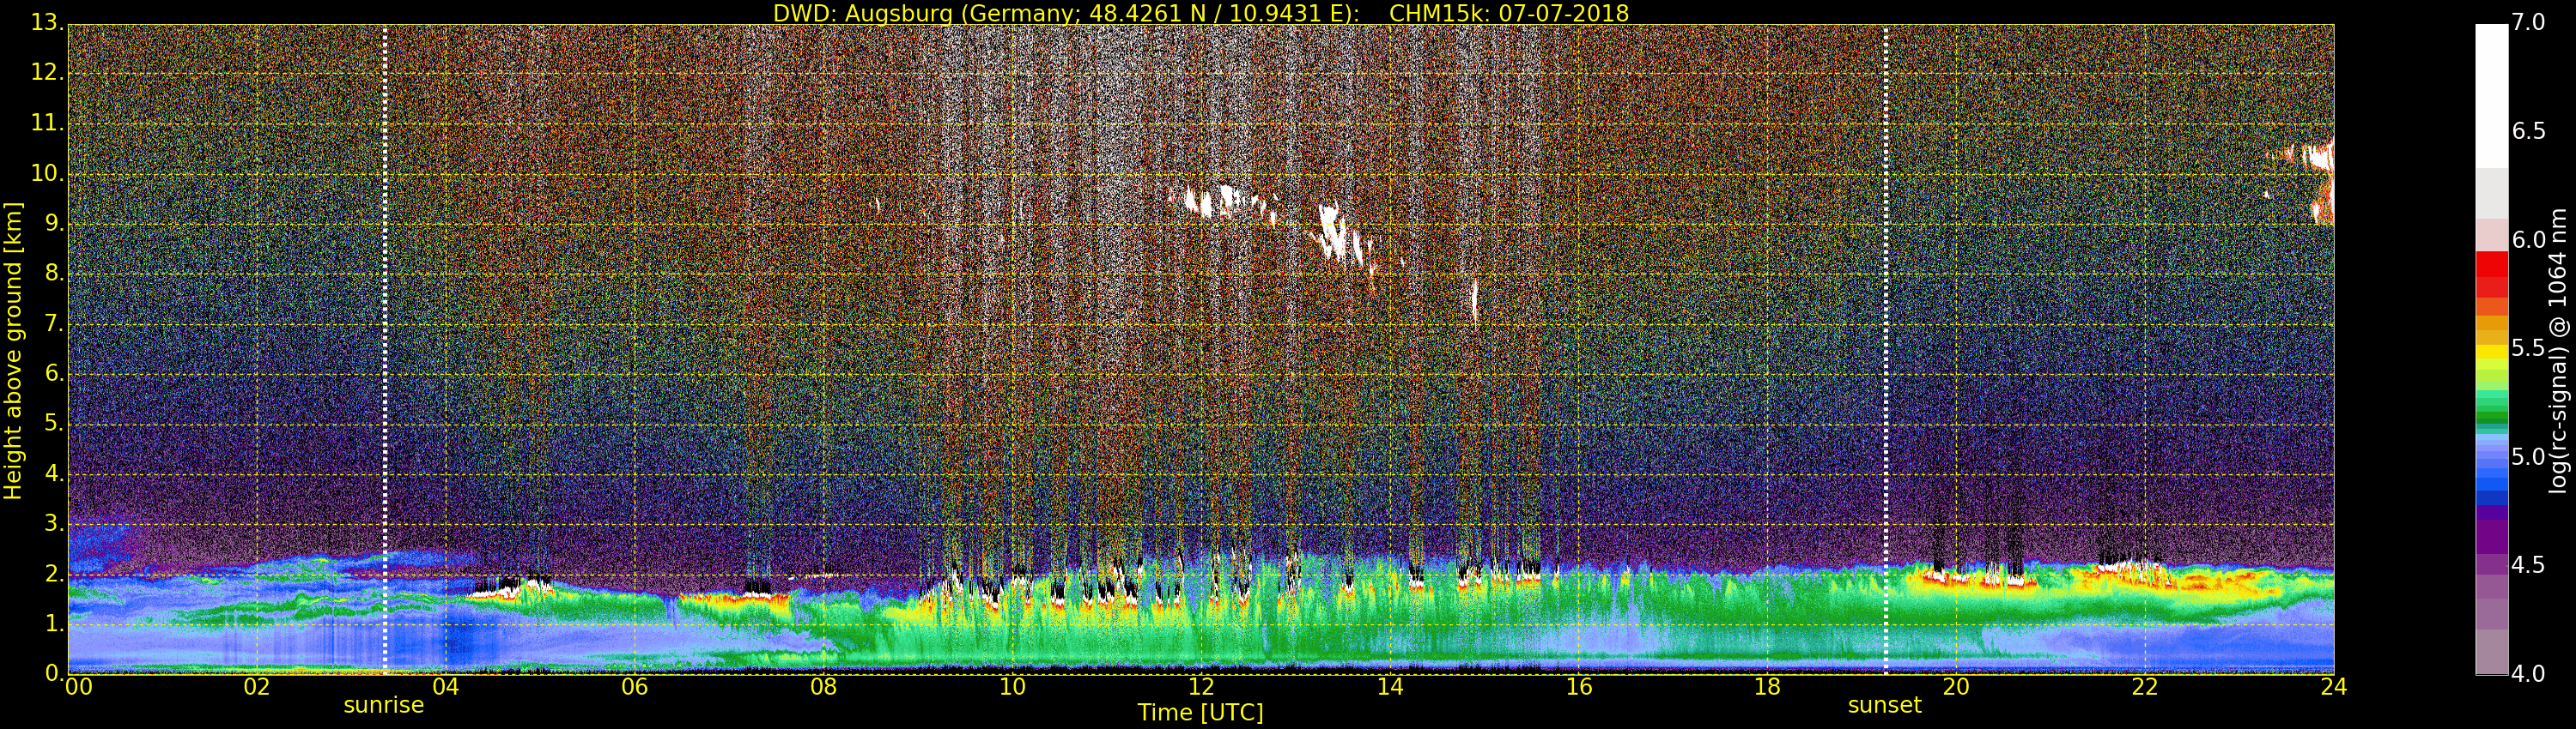The width and height of the screenshot is (2576, 729).
Task: Click the '22' time axis tick label
Action: [x=2145, y=686]
